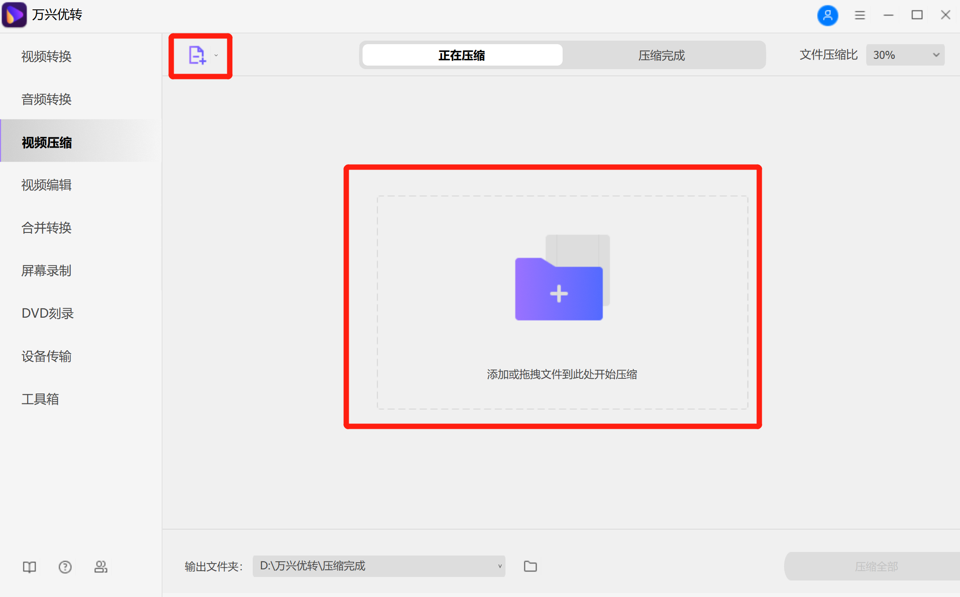Open 工具箱 from the sidebar
The image size is (960, 597).
(x=40, y=399)
